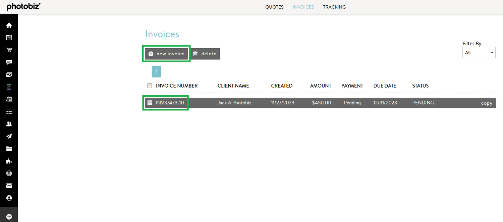The height and width of the screenshot is (222, 503).
Task: Switch to the Tracking tab
Action: [x=334, y=7]
